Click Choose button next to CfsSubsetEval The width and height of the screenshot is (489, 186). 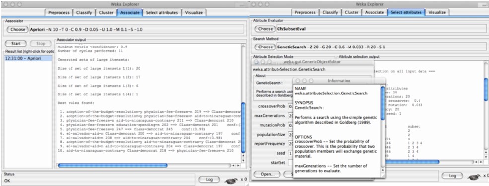tap(266, 29)
